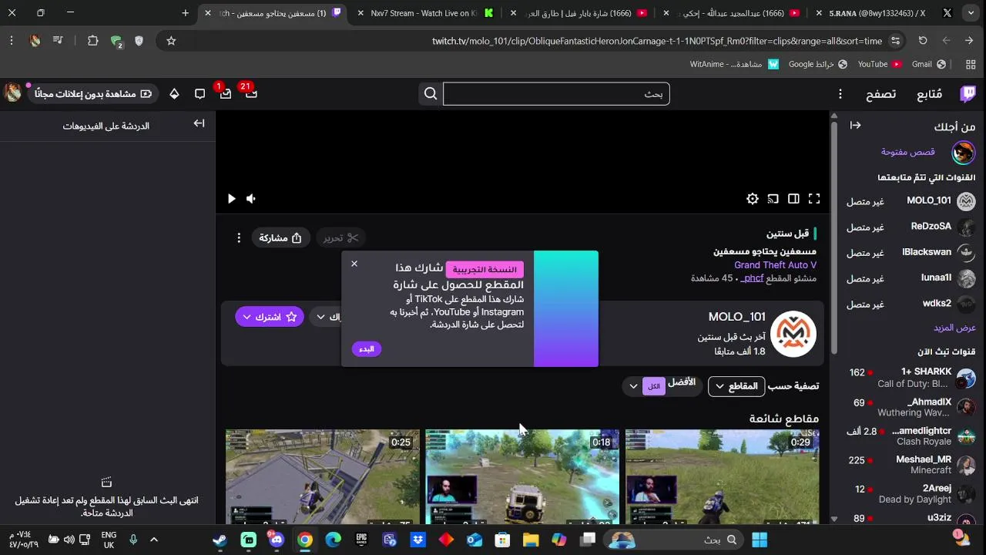The image size is (986, 555).
Task: Open the MOLO_101 channel avatar
Action: (x=793, y=334)
